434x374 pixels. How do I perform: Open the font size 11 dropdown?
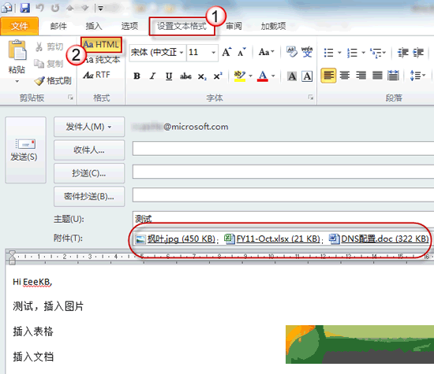point(213,52)
